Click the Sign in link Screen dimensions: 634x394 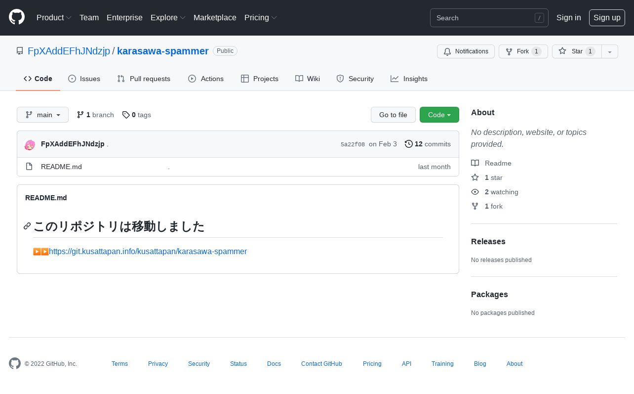point(568,18)
